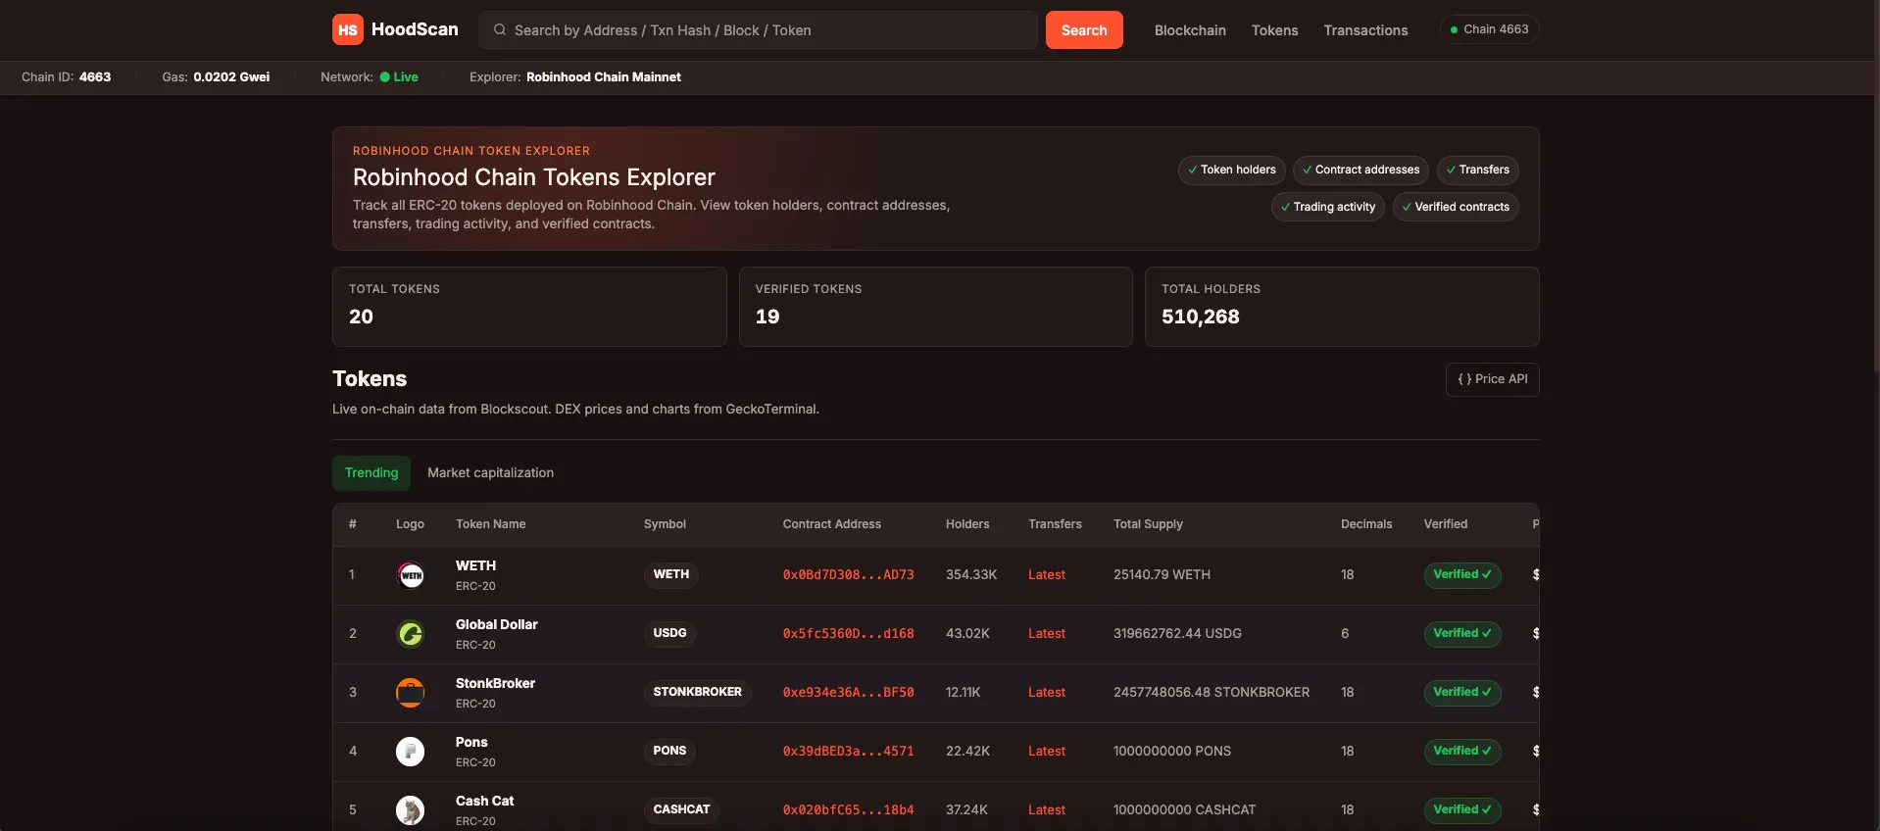Open the Blockchain menu
The height and width of the screenshot is (831, 1880).
pyautogui.click(x=1190, y=30)
